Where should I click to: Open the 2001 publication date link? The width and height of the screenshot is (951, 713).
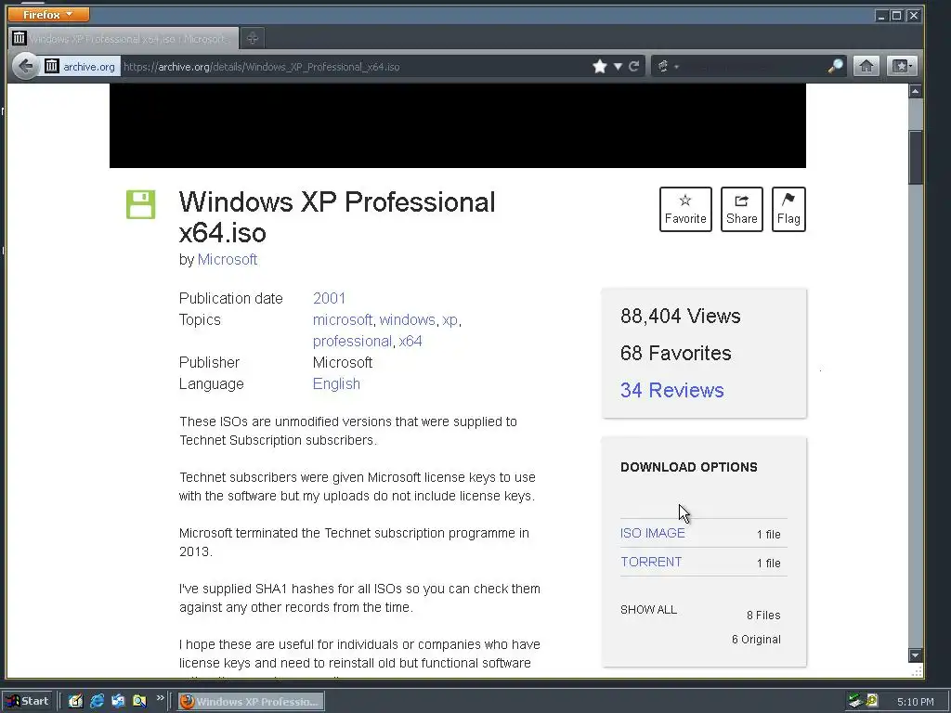[330, 298]
